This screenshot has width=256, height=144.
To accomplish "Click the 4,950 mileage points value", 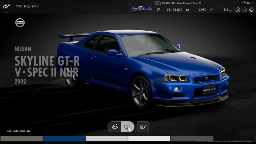I will 202,10.
